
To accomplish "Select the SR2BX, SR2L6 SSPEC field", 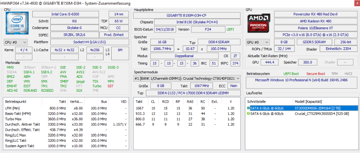I will (74, 35).
